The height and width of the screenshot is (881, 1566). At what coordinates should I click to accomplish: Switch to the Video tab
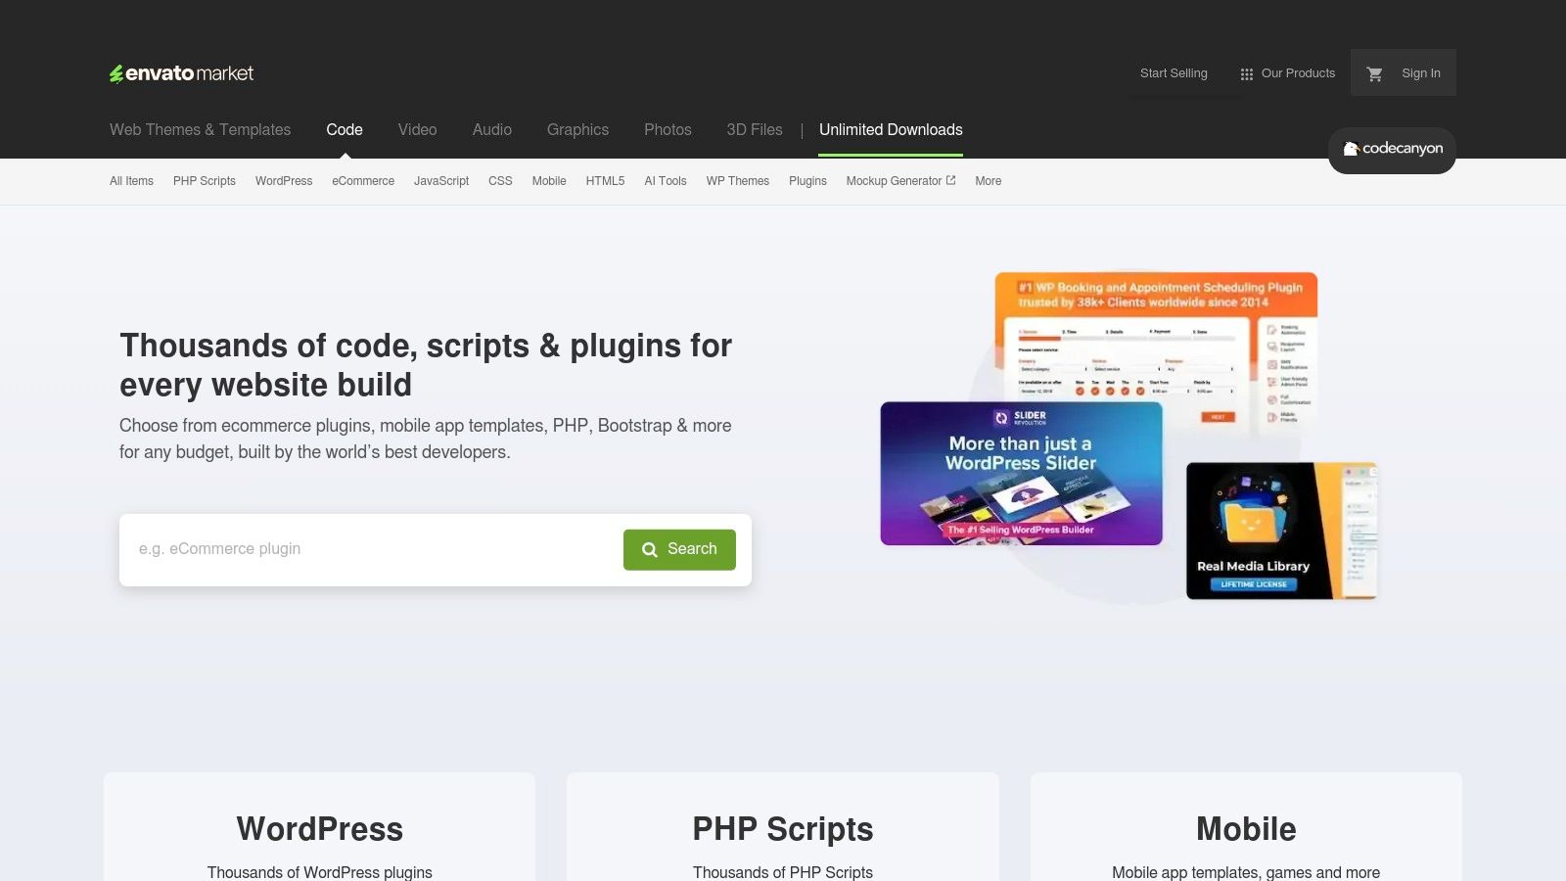(x=417, y=129)
